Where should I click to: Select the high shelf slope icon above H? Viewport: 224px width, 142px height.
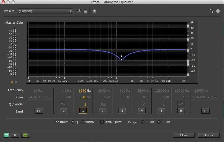coord(181,104)
